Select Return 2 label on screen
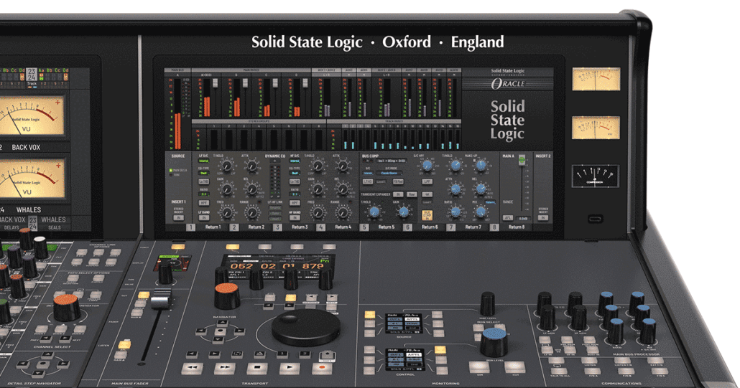Image resolution: width=740 pixels, height=388 pixels. 256,227
